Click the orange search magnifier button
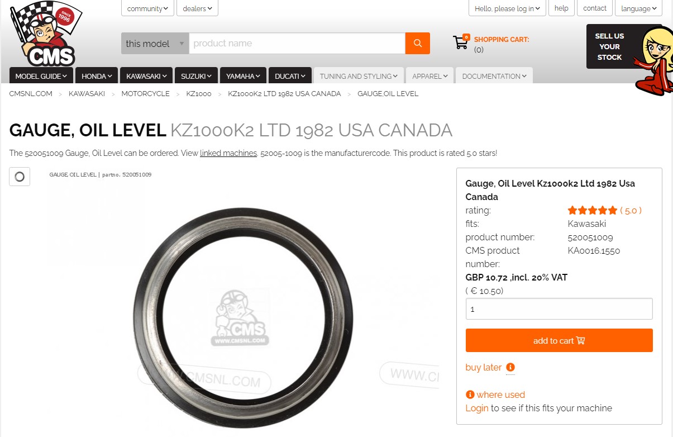This screenshot has height=437, width=673. tap(417, 44)
